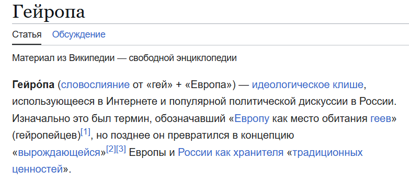Click the word ценностей on last line
Image resolution: width=409 pixels, height=195 pixels.
tap(38, 169)
